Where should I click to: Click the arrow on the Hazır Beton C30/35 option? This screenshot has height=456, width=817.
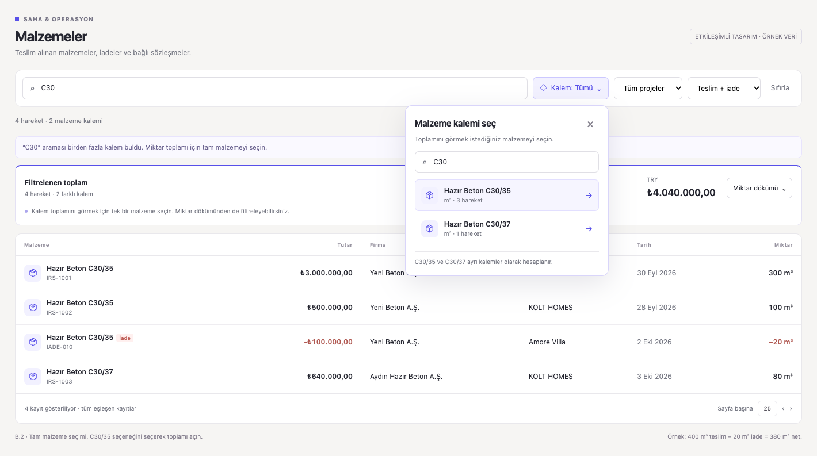(x=589, y=196)
